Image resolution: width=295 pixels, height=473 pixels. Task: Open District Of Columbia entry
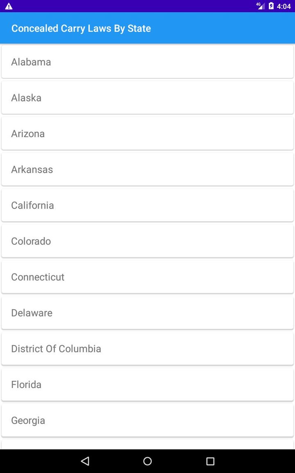coord(147,349)
